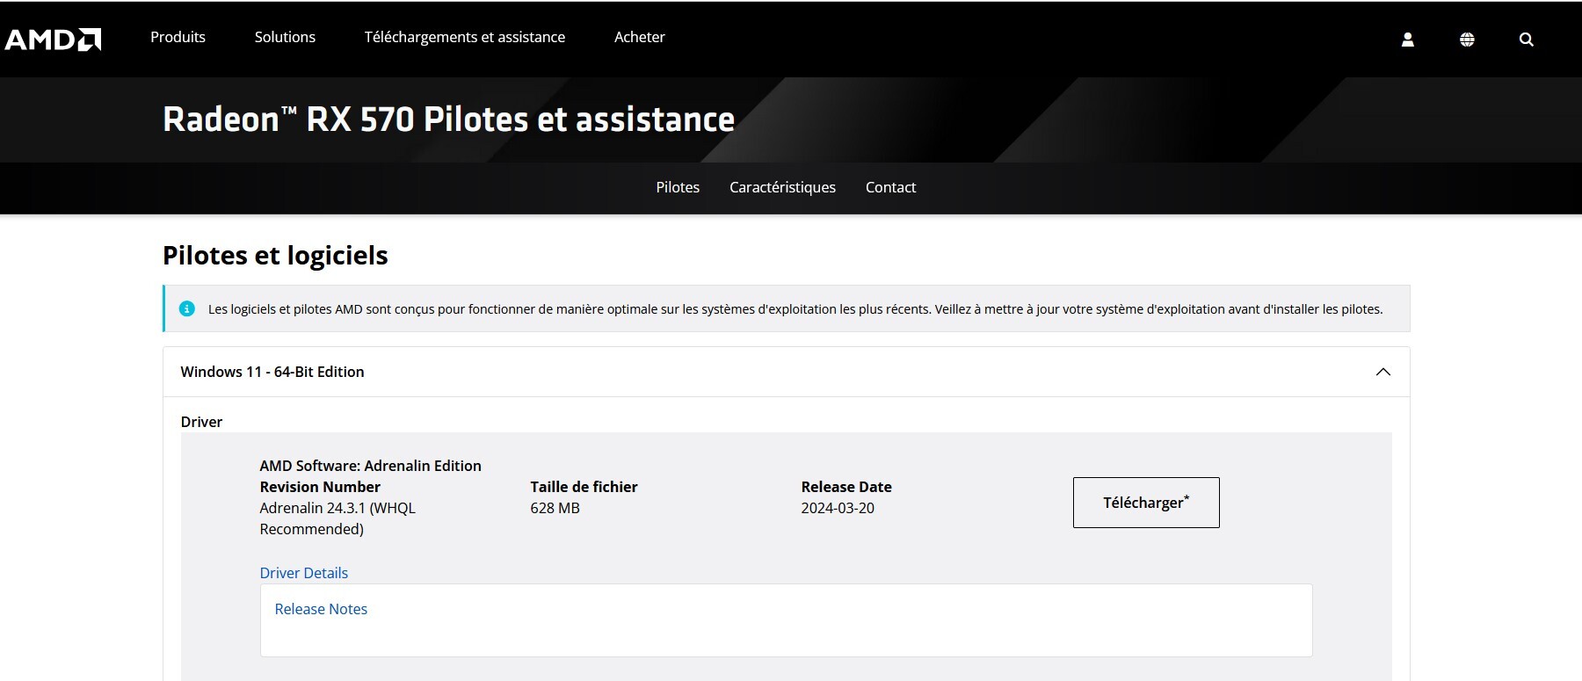This screenshot has height=681, width=1582.
Task: Click the AMD logo
Action: (53, 39)
